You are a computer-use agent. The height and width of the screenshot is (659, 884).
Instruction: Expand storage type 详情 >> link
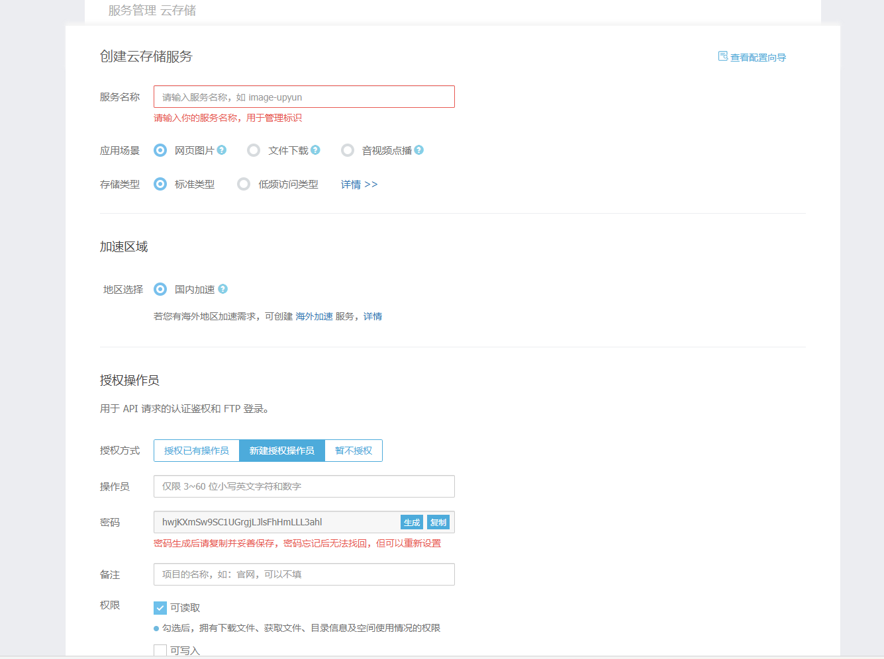point(359,185)
